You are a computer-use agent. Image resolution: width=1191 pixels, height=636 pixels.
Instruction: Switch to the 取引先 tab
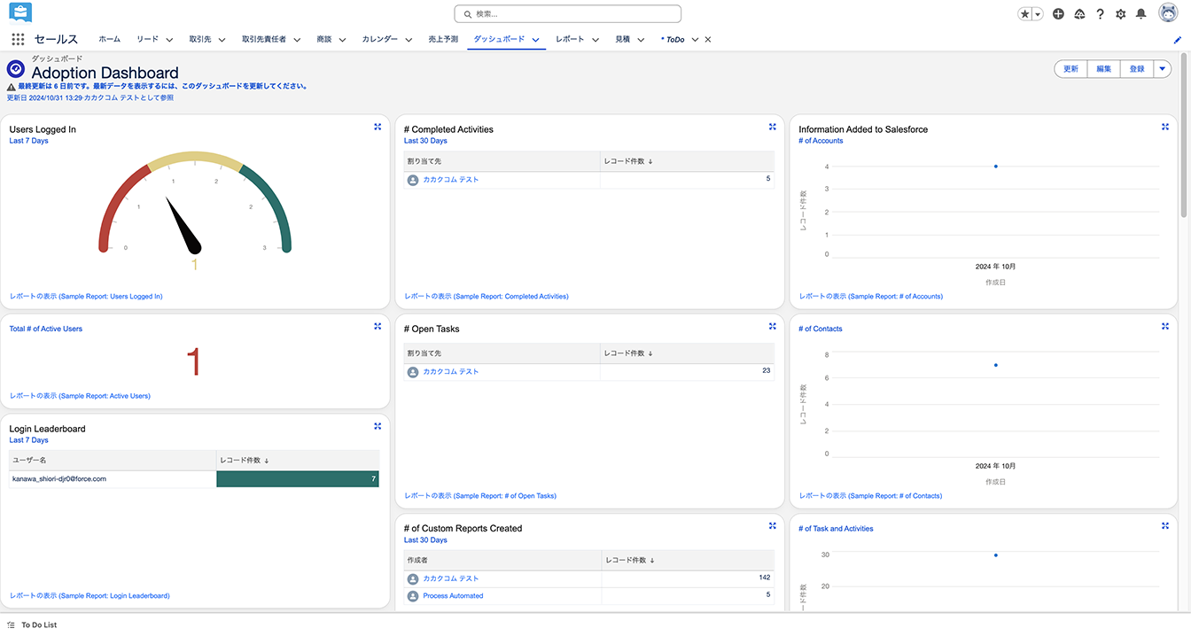pos(200,40)
